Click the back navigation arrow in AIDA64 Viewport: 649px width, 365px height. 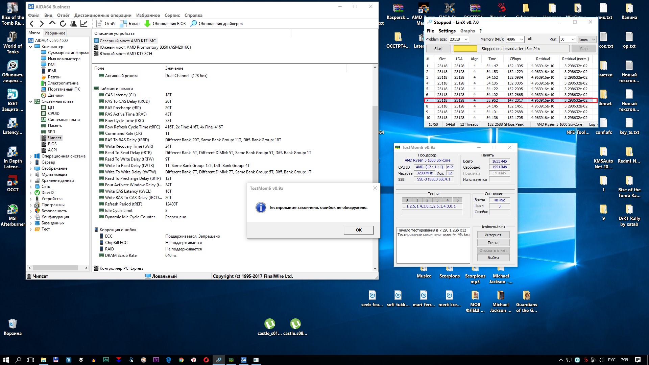tap(32, 24)
